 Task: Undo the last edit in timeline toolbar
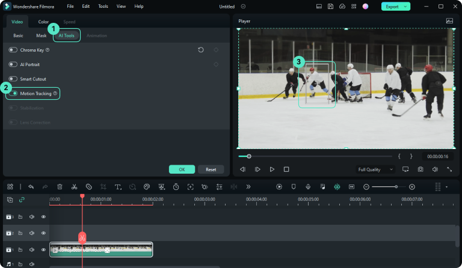31,187
